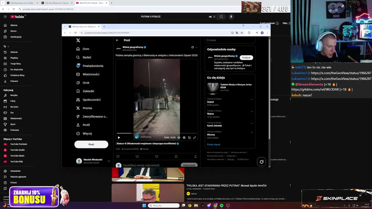The height and width of the screenshot is (209, 372).
Task: Open Społeczności communities in X sidebar
Action: 88,100
